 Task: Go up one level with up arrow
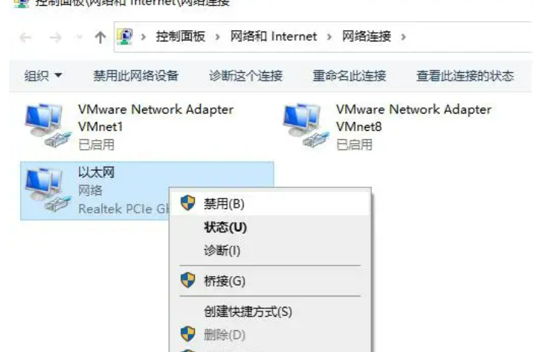click(x=100, y=37)
